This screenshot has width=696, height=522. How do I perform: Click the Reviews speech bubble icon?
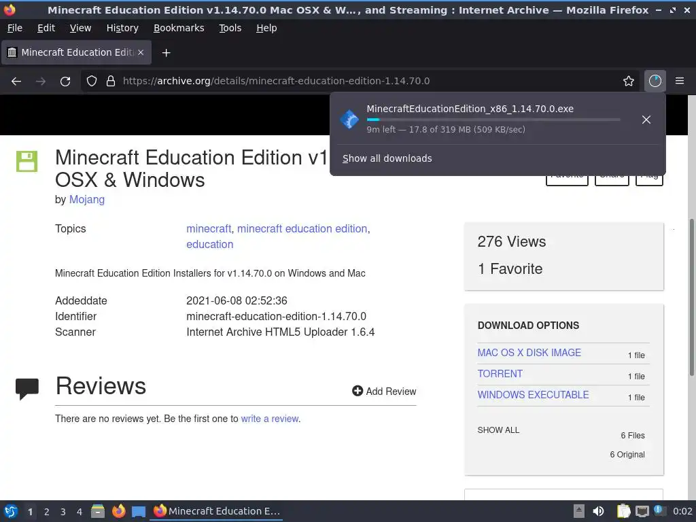point(27,389)
